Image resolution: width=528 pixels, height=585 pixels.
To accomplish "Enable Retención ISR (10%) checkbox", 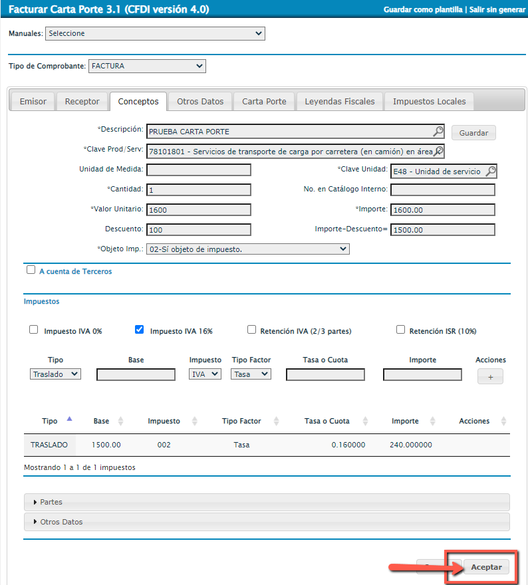I will [x=400, y=330].
